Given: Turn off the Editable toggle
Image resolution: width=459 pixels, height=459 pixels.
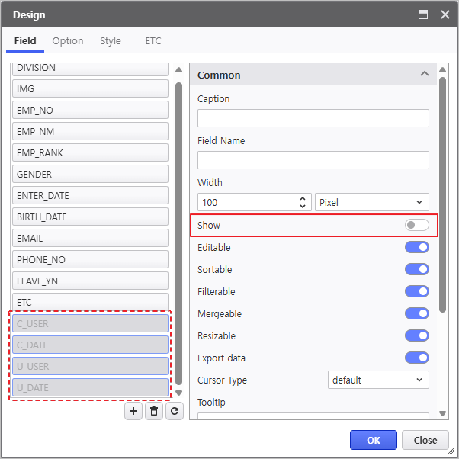Looking at the screenshot, I should coord(416,248).
